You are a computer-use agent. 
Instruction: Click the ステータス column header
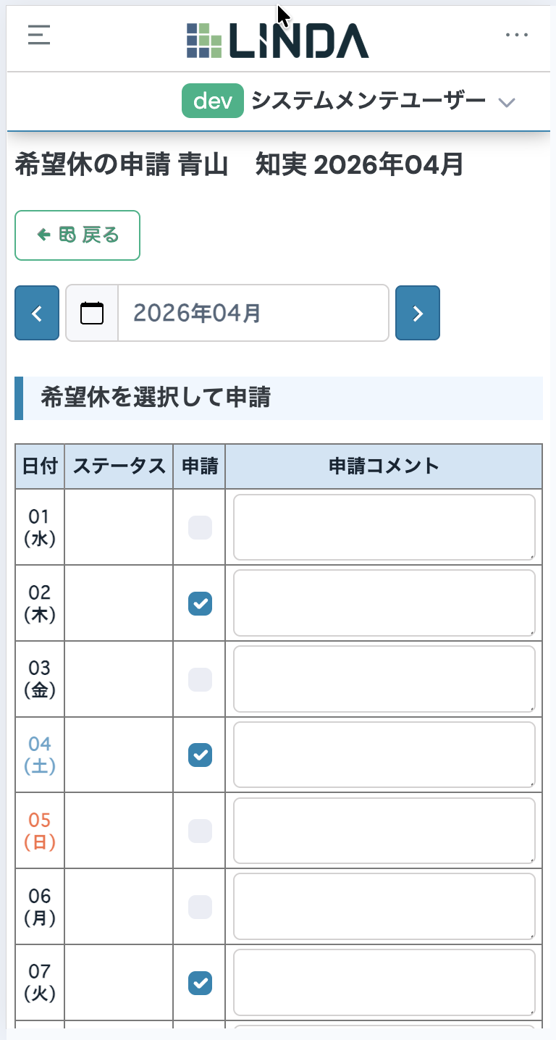coord(119,466)
